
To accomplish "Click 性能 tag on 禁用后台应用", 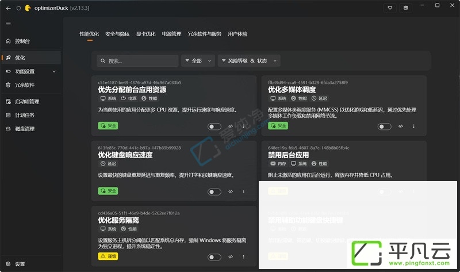I will point(319,163).
